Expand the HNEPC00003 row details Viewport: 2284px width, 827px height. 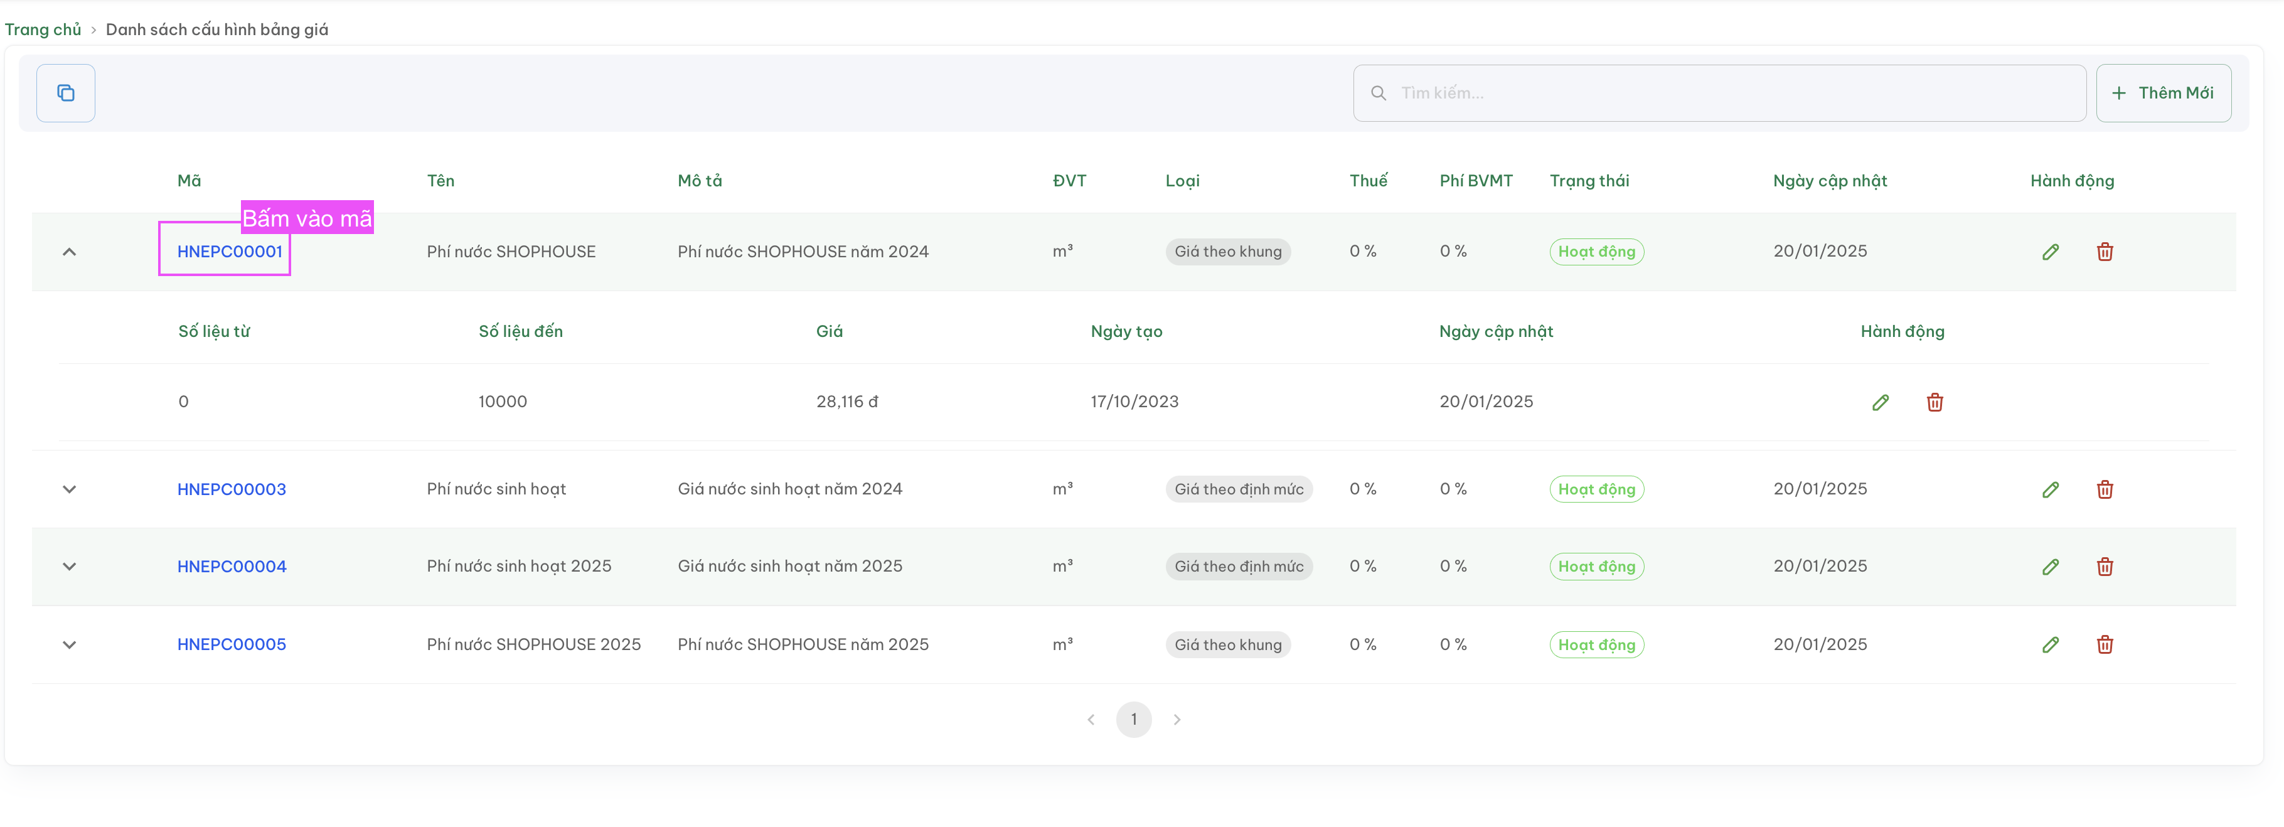[x=69, y=489]
